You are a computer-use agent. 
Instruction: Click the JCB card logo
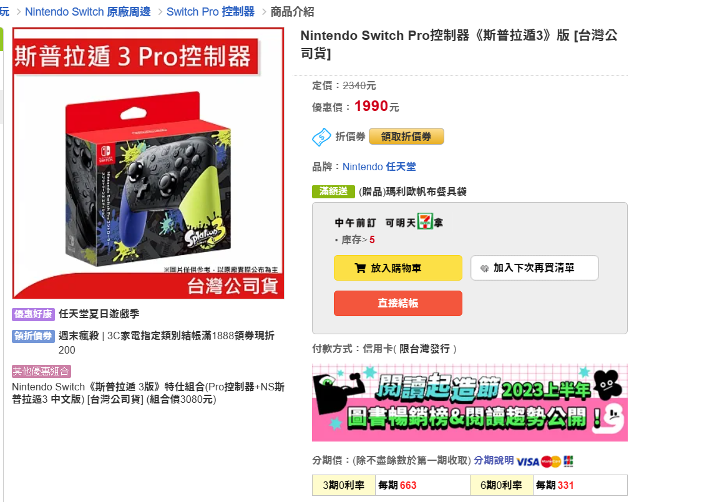point(568,461)
